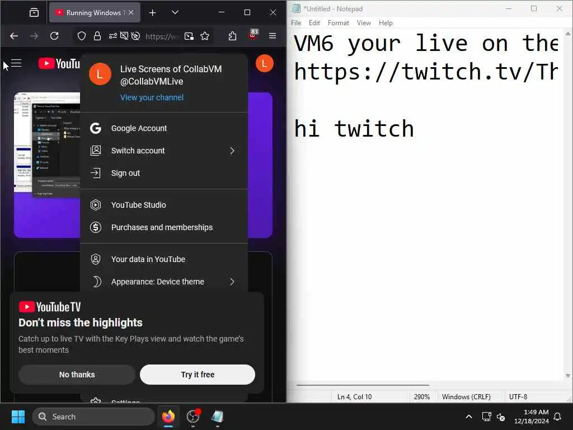Bookmark this page with the star icon
Screen dimensions: 573x430
(205, 36)
